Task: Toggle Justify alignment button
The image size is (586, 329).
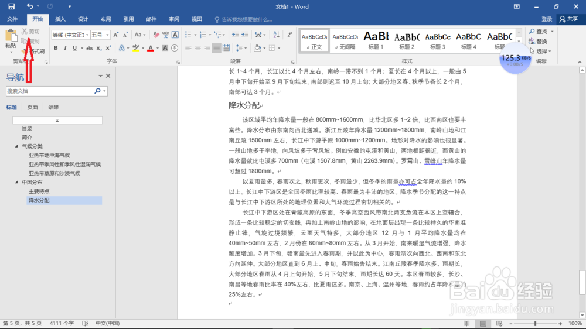Action: (216, 48)
